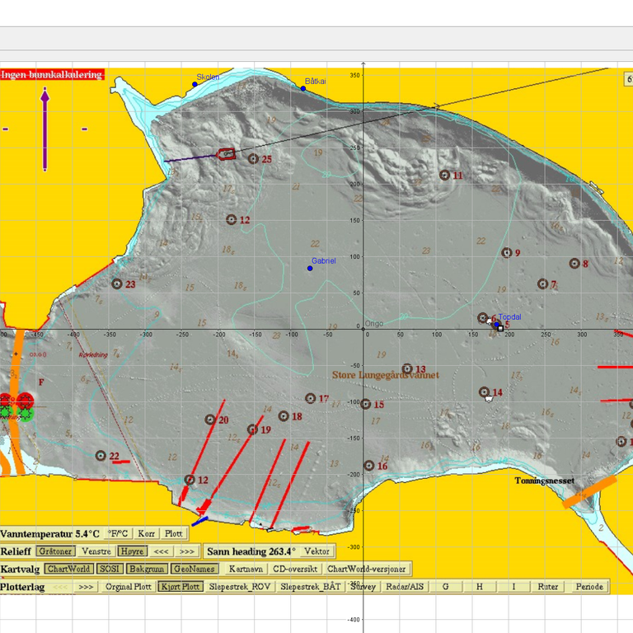Click target marker number 11

445,175
